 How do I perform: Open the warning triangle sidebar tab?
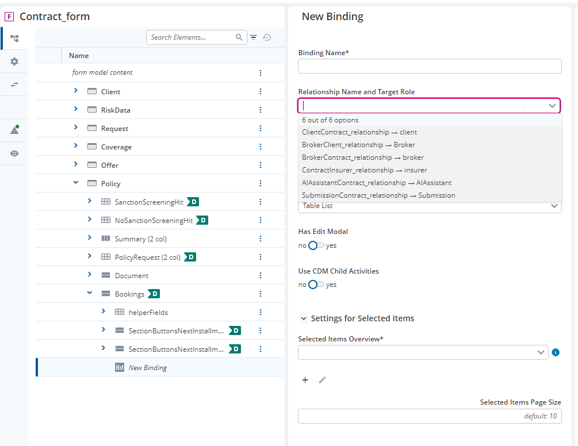pyautogui.click(x=14, y=130)
